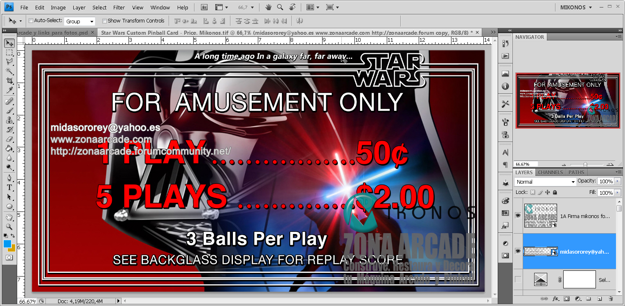Open the MIKONOS workspace switcher

(575, 7)
